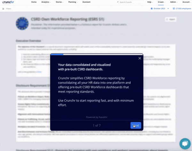Click the search magnifier icon

coord(118,2)
